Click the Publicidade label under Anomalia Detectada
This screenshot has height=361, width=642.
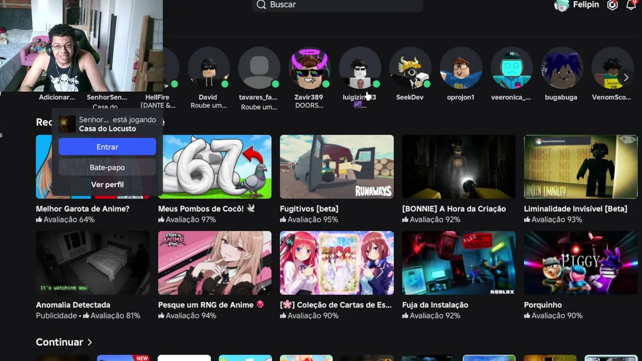coord(56,316)
